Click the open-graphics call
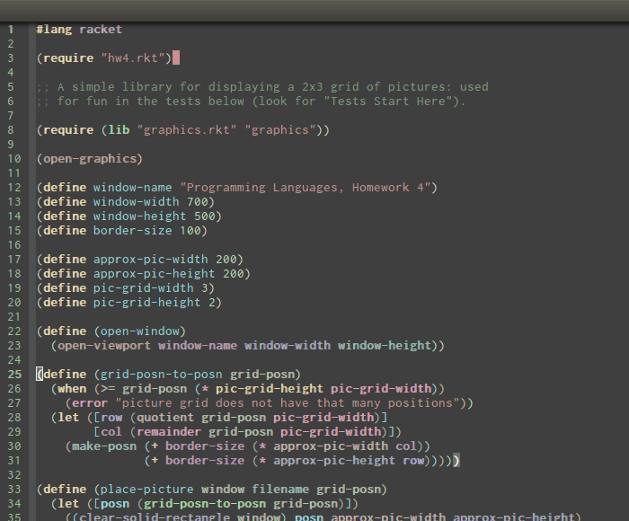The width and height of the screenshot is (629, 521). click(90, 159)
